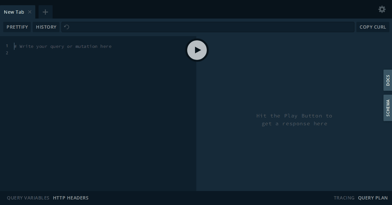Toggle the QUERY VARIABLES pane
392x205 pixels.
click(28, 198)
